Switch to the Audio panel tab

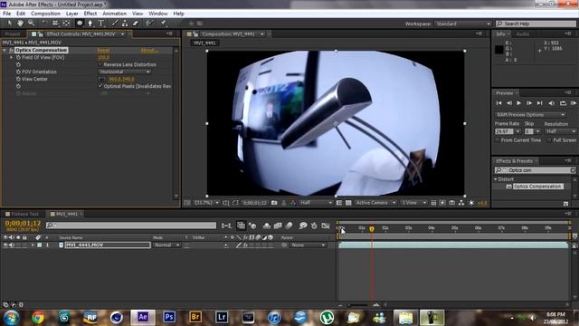[x=523, y=34]
